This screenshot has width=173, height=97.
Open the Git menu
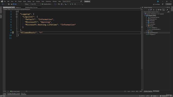pyautogui.click(x=16, y=1)
